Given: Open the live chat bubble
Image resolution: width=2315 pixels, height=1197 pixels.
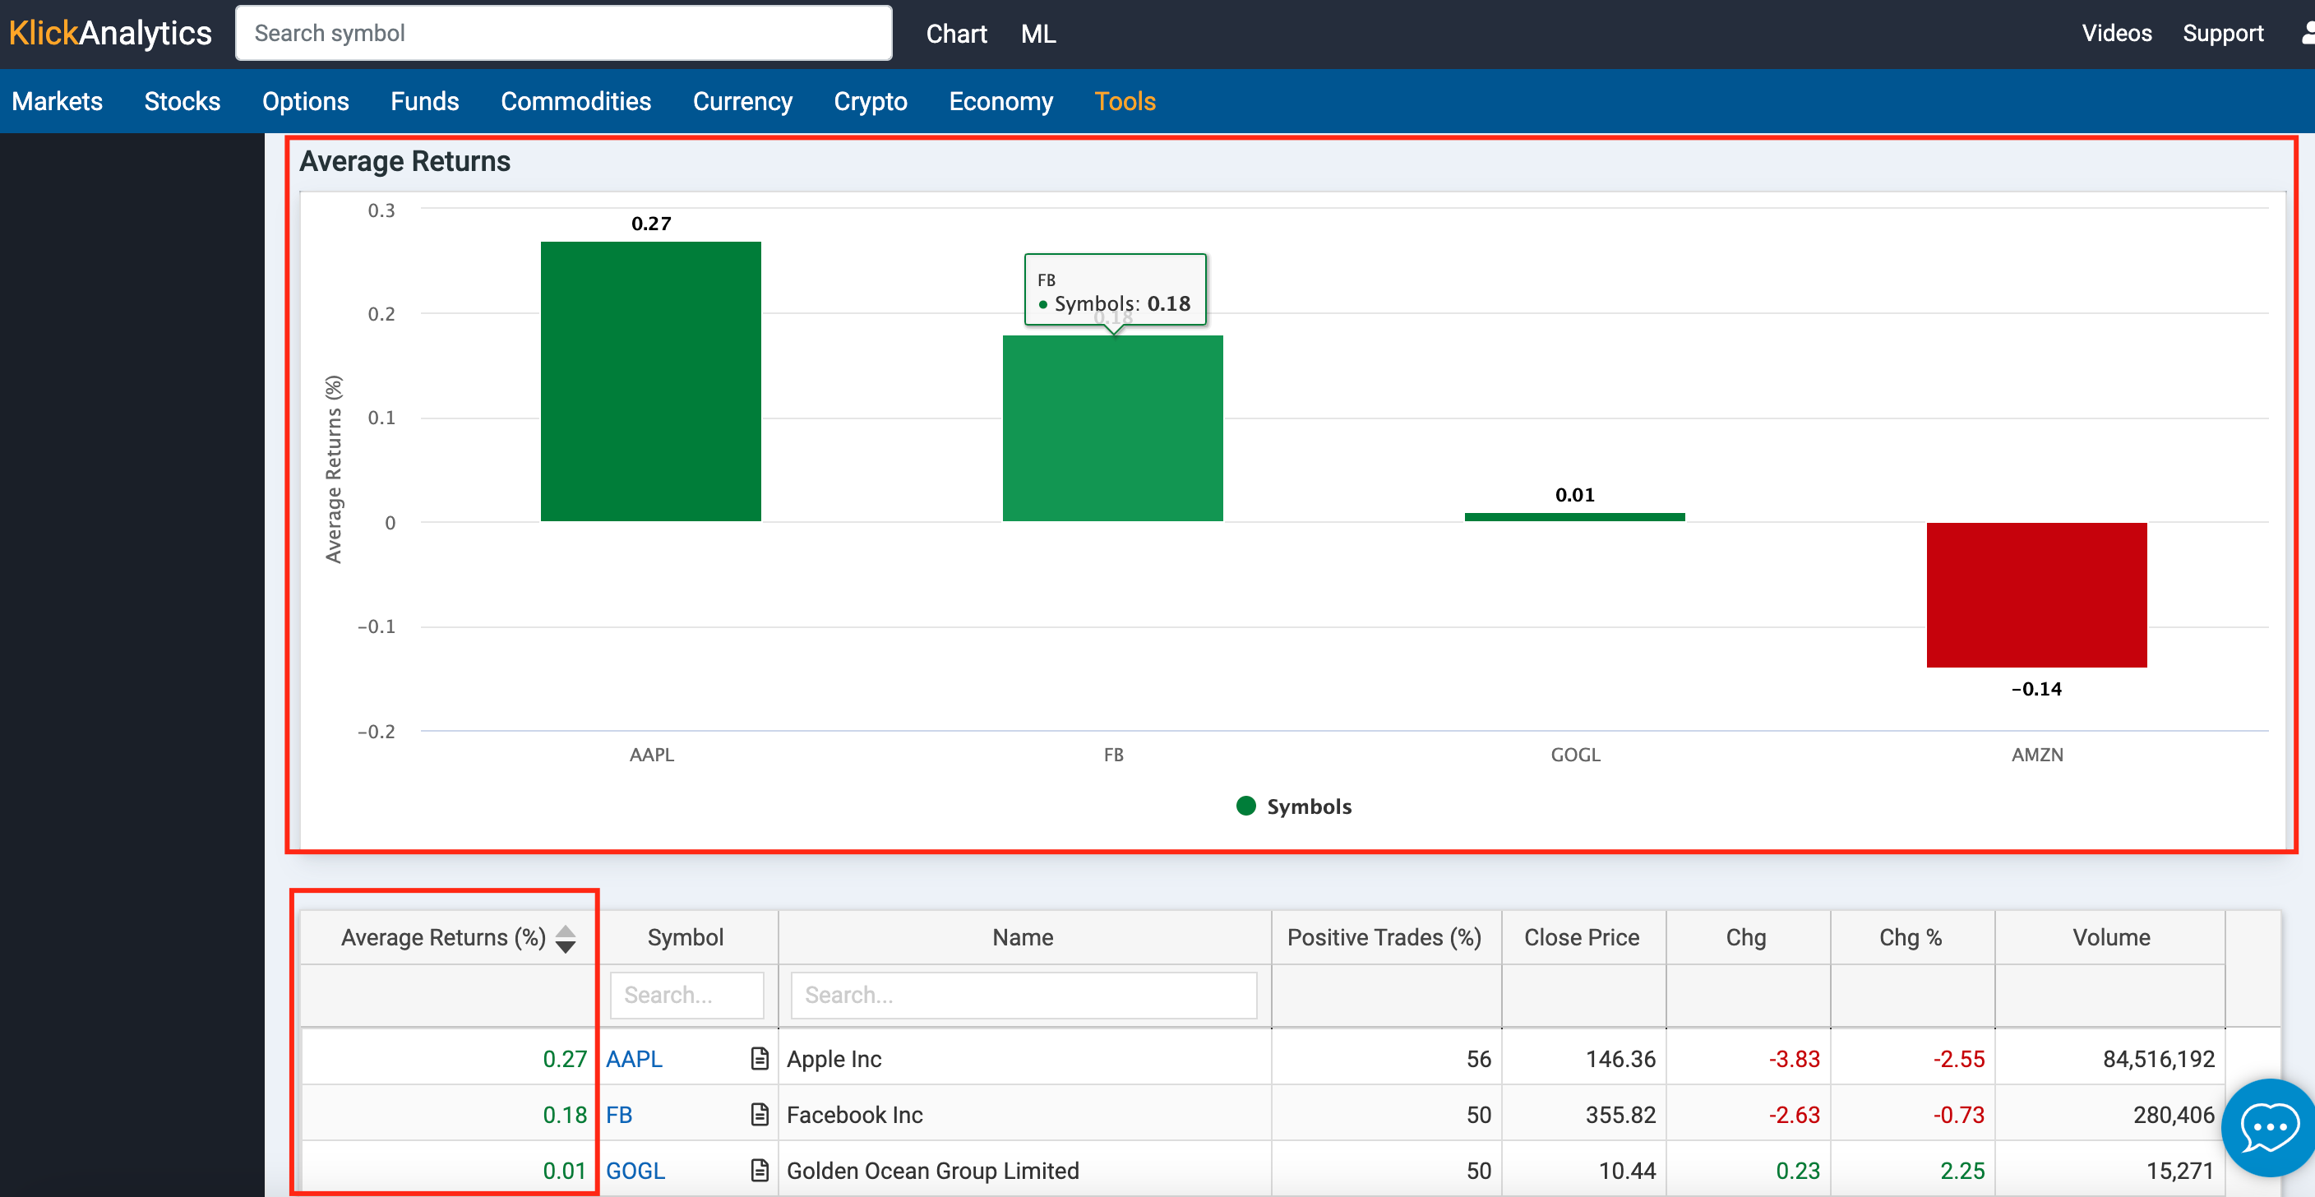Looking at the screenshot, I should [x=2270, y=1128].
